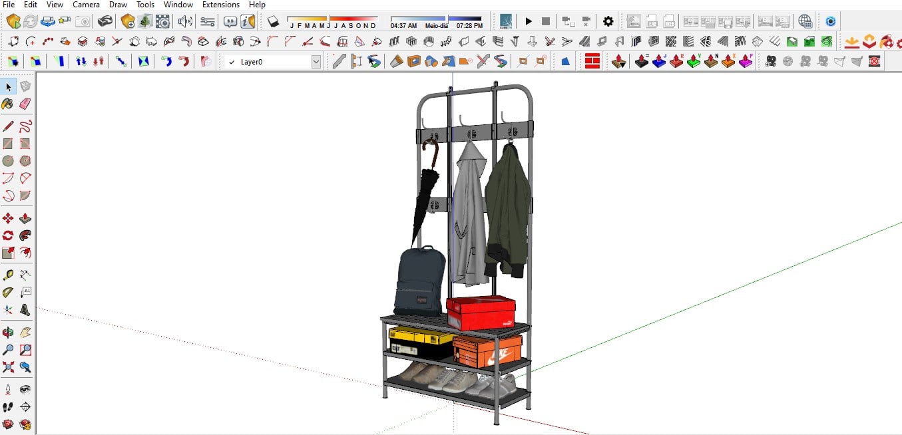
Task: Choose the Pan hand tool
Action: coord(25,332)
